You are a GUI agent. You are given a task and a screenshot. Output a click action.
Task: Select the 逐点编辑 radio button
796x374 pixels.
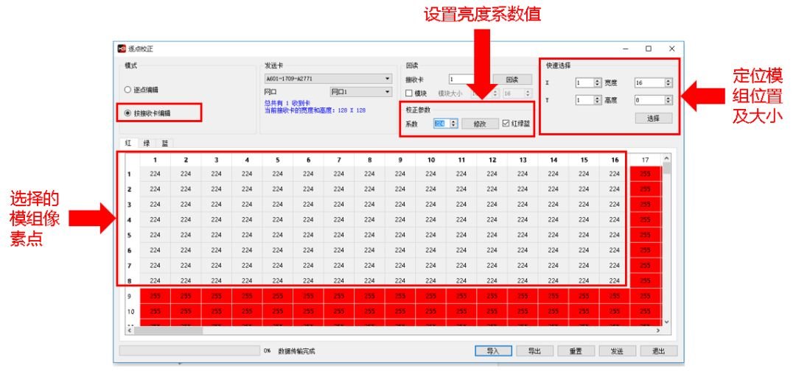[128, 90]
